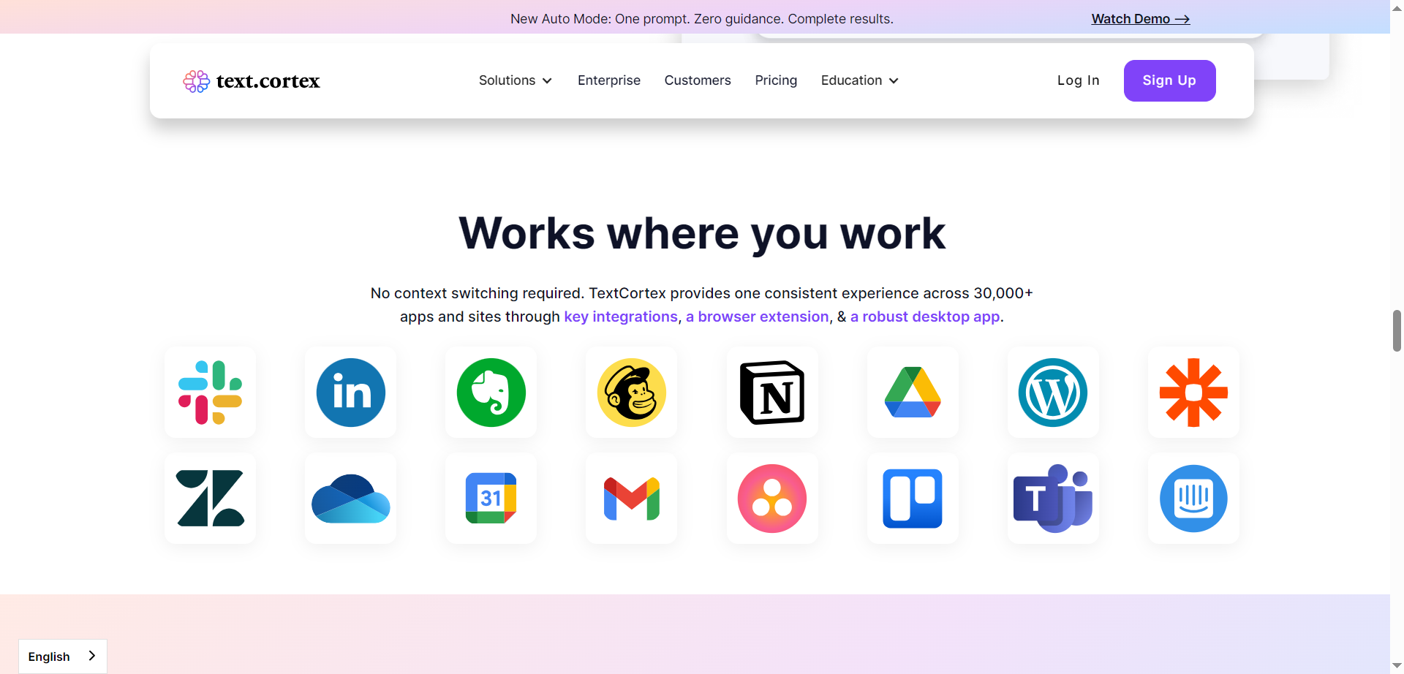Open the key integrations link

621,317
